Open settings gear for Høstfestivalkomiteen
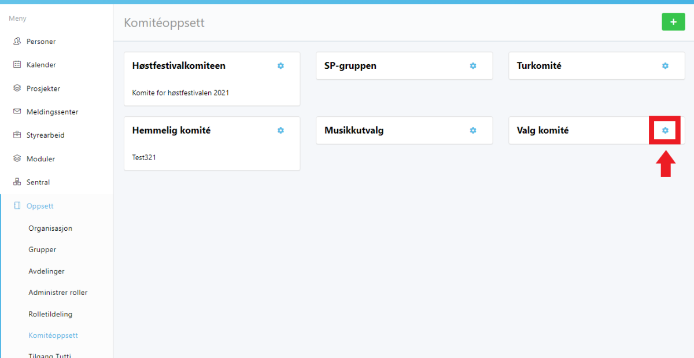Viewport: 694px width, 358px height. point(280,66)
